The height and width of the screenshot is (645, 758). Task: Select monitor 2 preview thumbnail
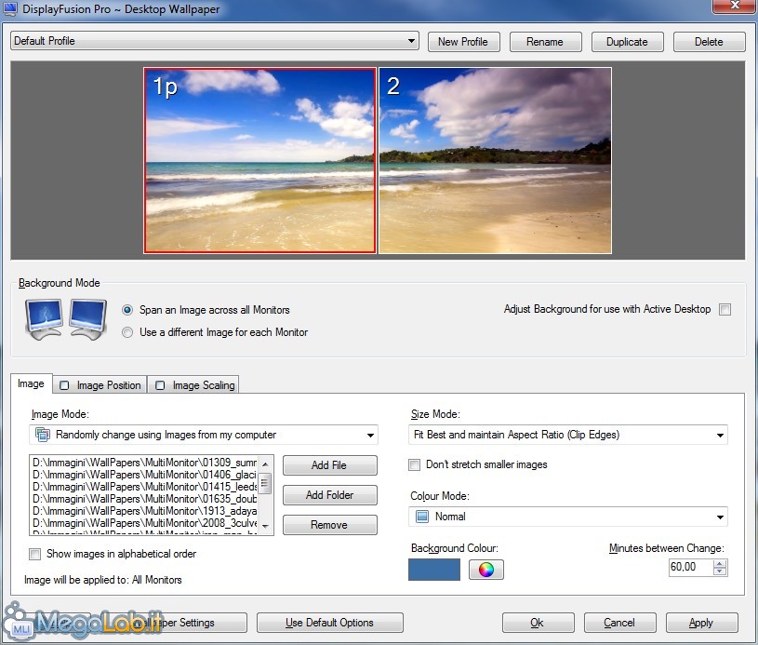coord(495,160)
